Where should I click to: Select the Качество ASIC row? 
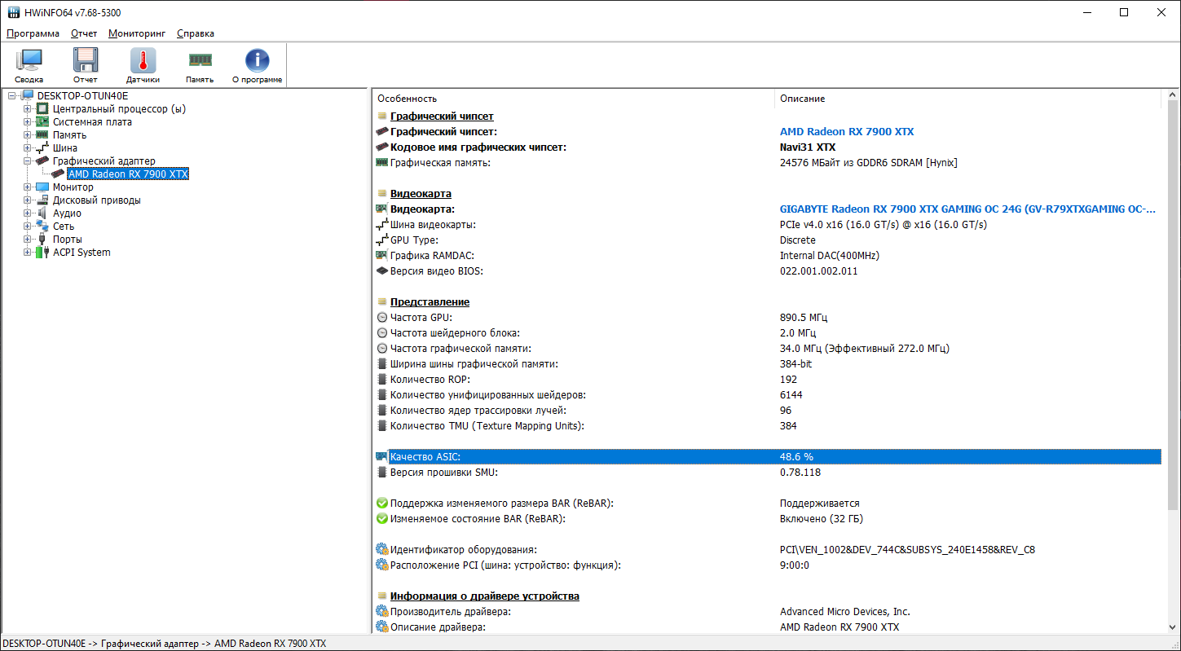[767, 457]
